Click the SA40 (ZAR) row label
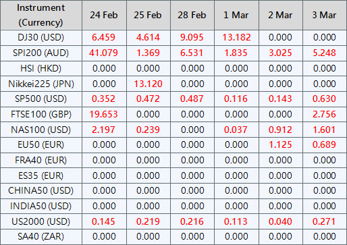347x245 pixels. pos(41,237)
